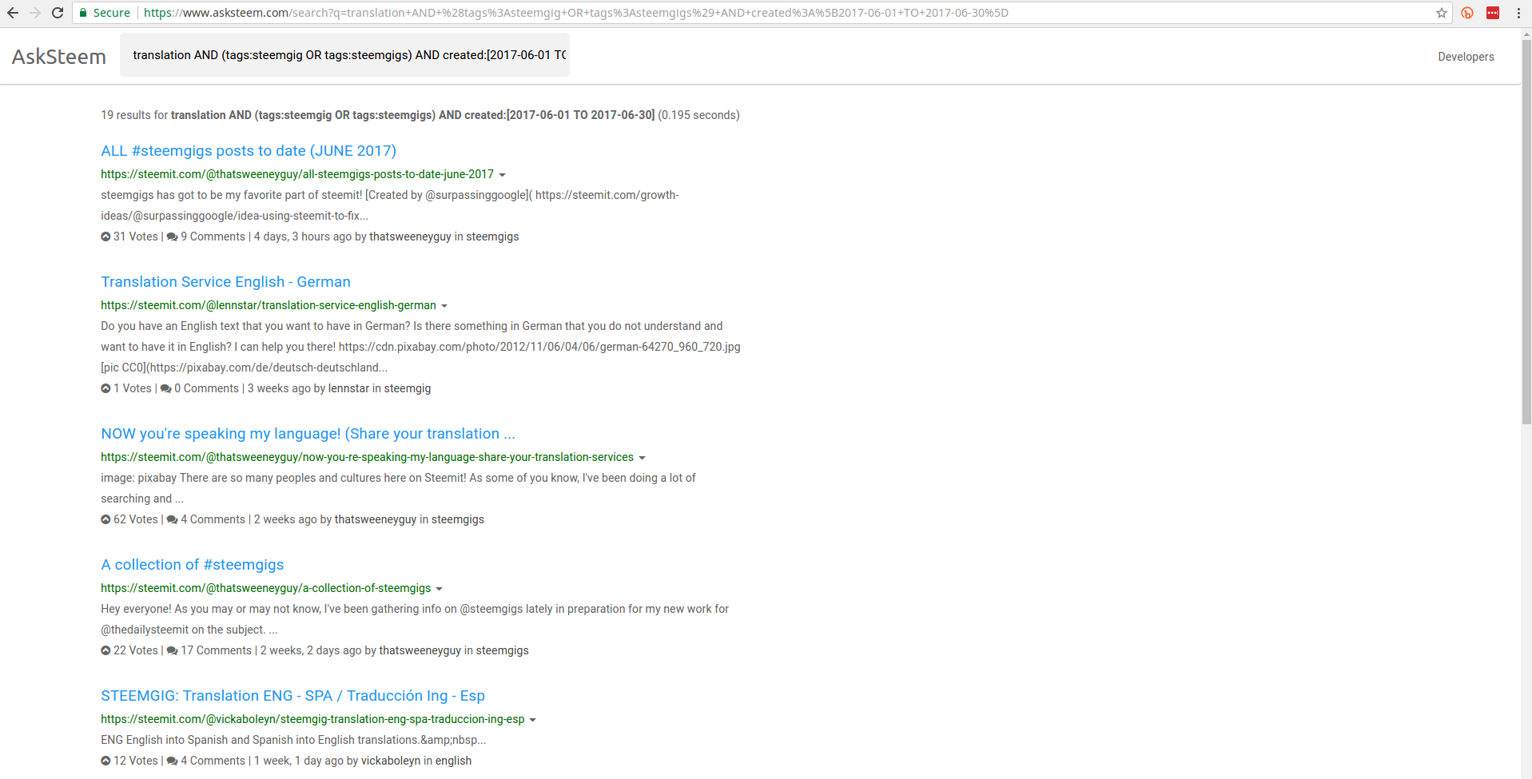Click the all-steemgigs-posts-to-date-june-2017 green URL
Screen dimensions: 1532x779
click(x=297, y=174)
